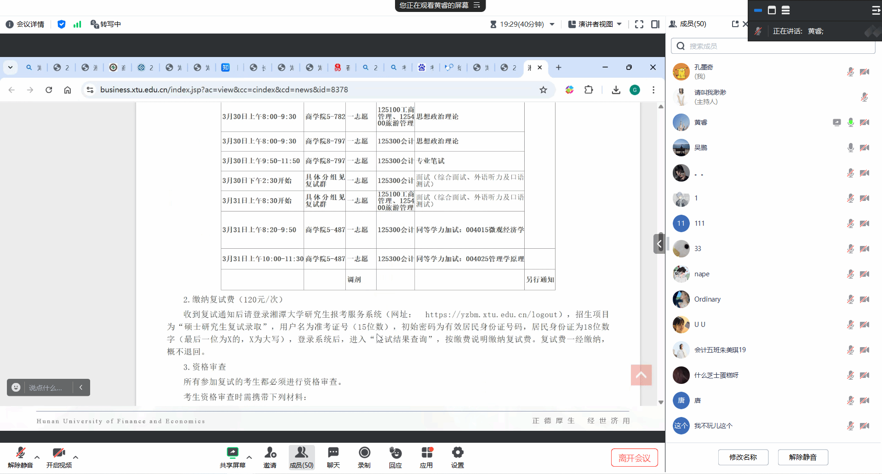This screenshot has width=882, height=474.
Task: Click the 离开会议 leave button
Action: click(634, 458)
